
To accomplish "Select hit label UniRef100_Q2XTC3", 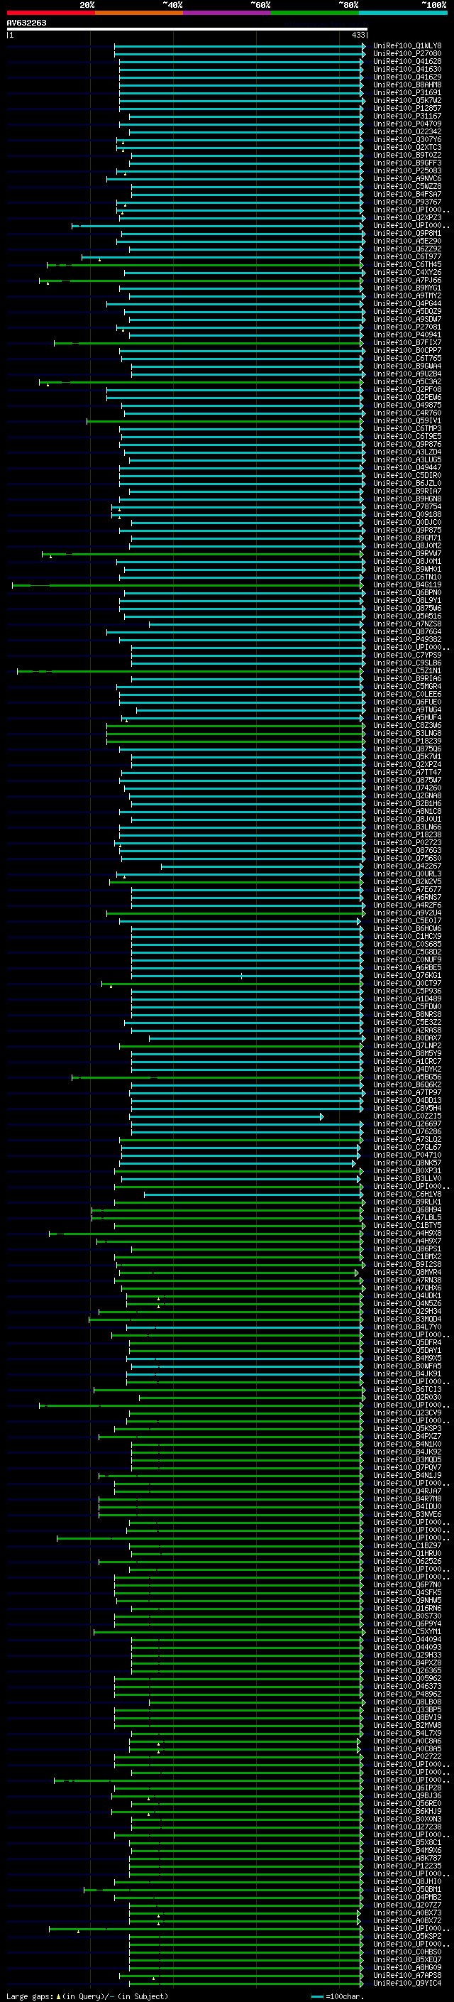I will pyautogui.click(x=407, y=148).
